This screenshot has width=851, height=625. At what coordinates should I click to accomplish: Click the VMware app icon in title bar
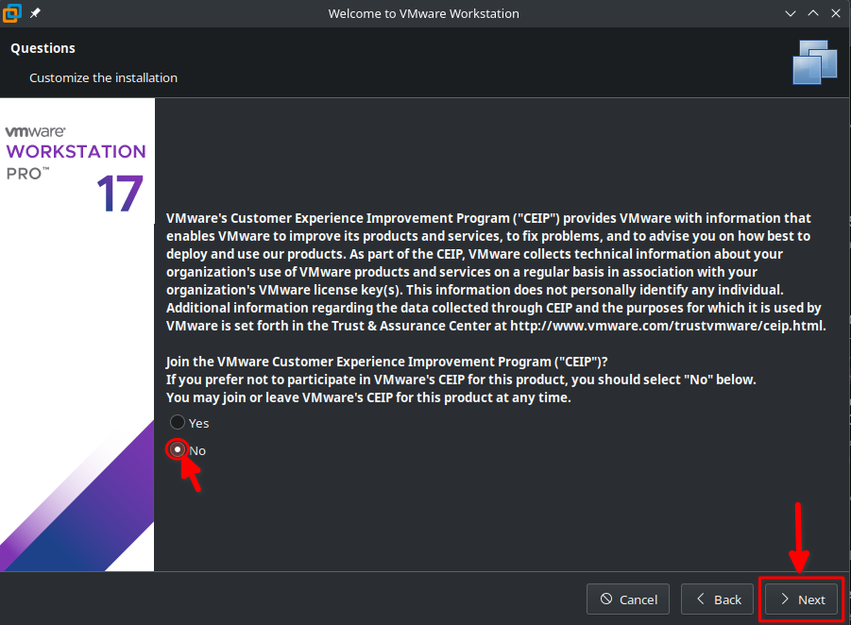pyautogui.click(x=12, y=13)
